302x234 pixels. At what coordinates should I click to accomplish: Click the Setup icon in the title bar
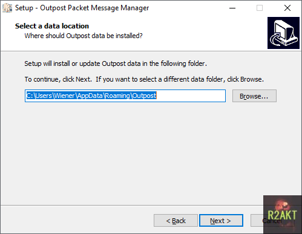pyautogui.click(x=7, y=8)
